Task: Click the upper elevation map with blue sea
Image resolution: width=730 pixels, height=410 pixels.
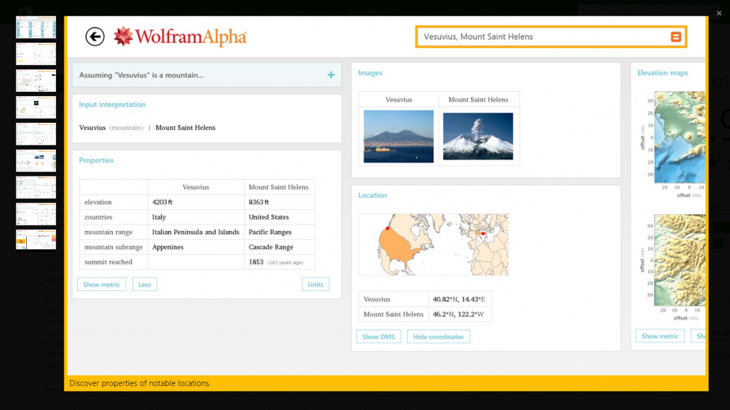Action: click(x=680, y=137)
